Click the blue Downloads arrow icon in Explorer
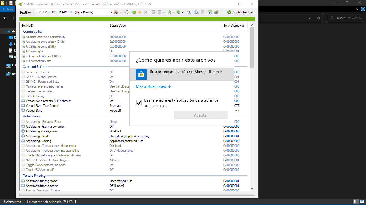The height and width of the screenshot is (205, 366). [11, 44]
